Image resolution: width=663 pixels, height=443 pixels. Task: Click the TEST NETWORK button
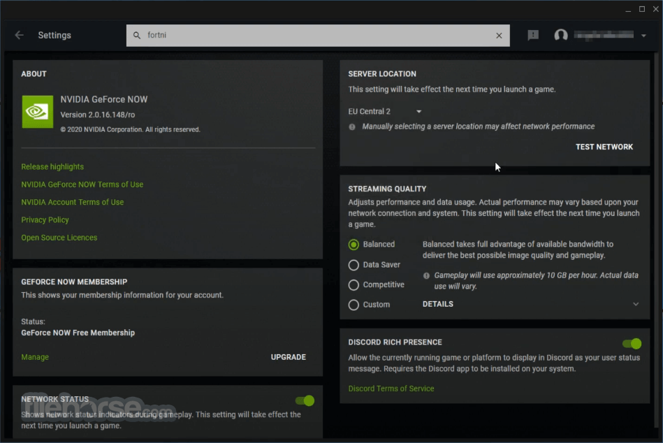click(604, 147)
